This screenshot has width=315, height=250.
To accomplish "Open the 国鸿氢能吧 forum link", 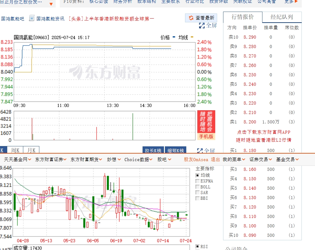I will [x=13, y=19].
